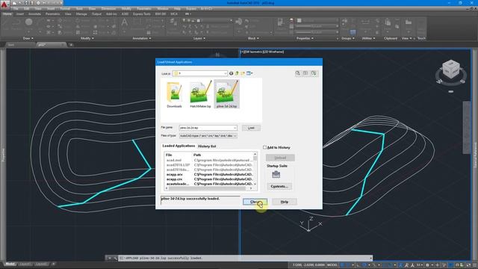Open the Home ribbon tab

click(7, 14)
